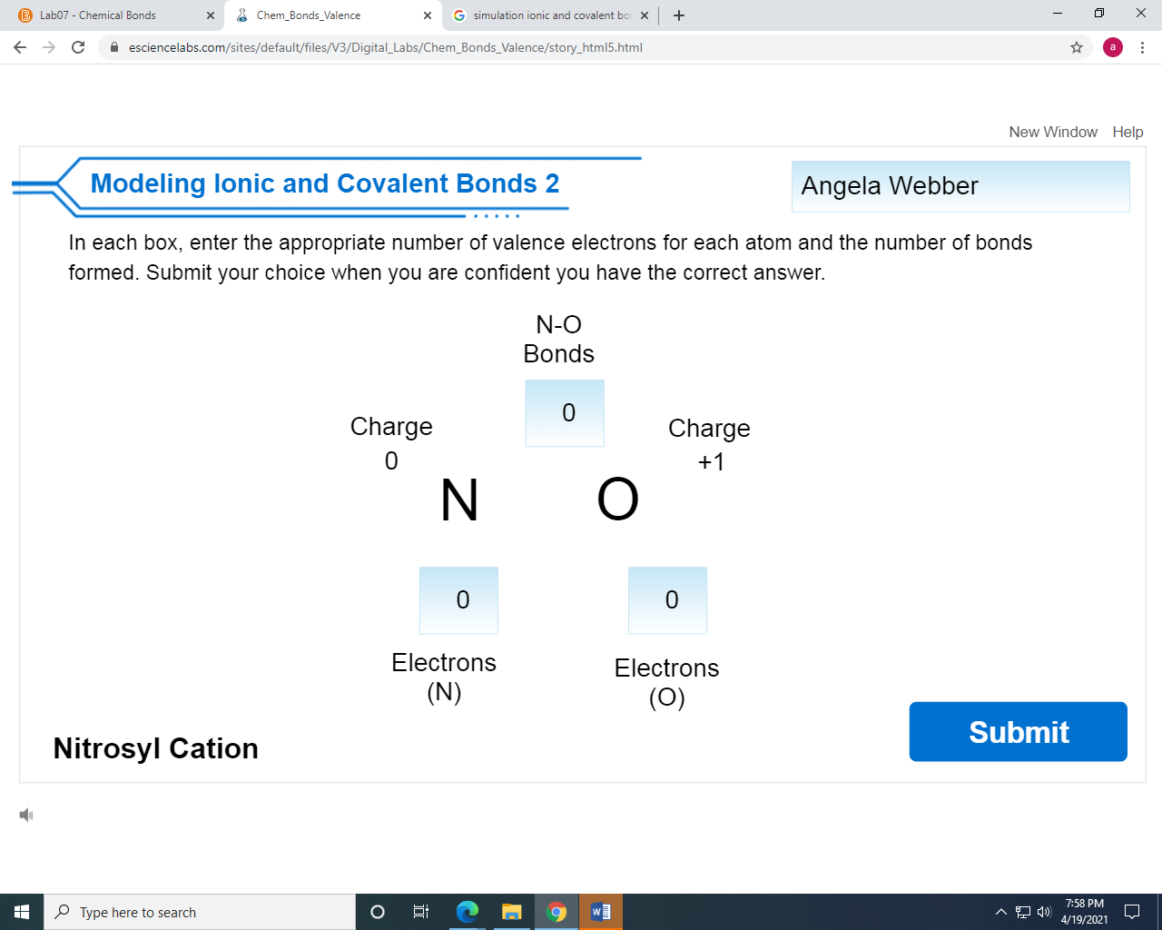
Task: Click the 'Nitrosyl Cation' label
Action: (x=156, y=748)
